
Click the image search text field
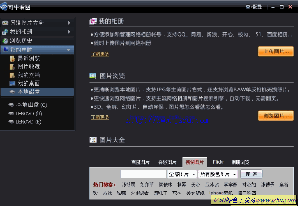click(143, 174)
